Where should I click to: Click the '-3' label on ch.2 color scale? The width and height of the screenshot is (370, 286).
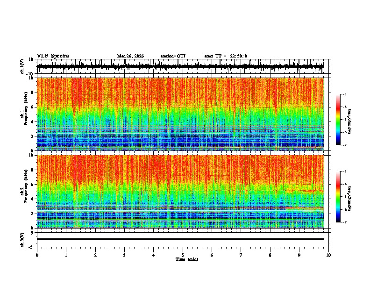point(345,172)
